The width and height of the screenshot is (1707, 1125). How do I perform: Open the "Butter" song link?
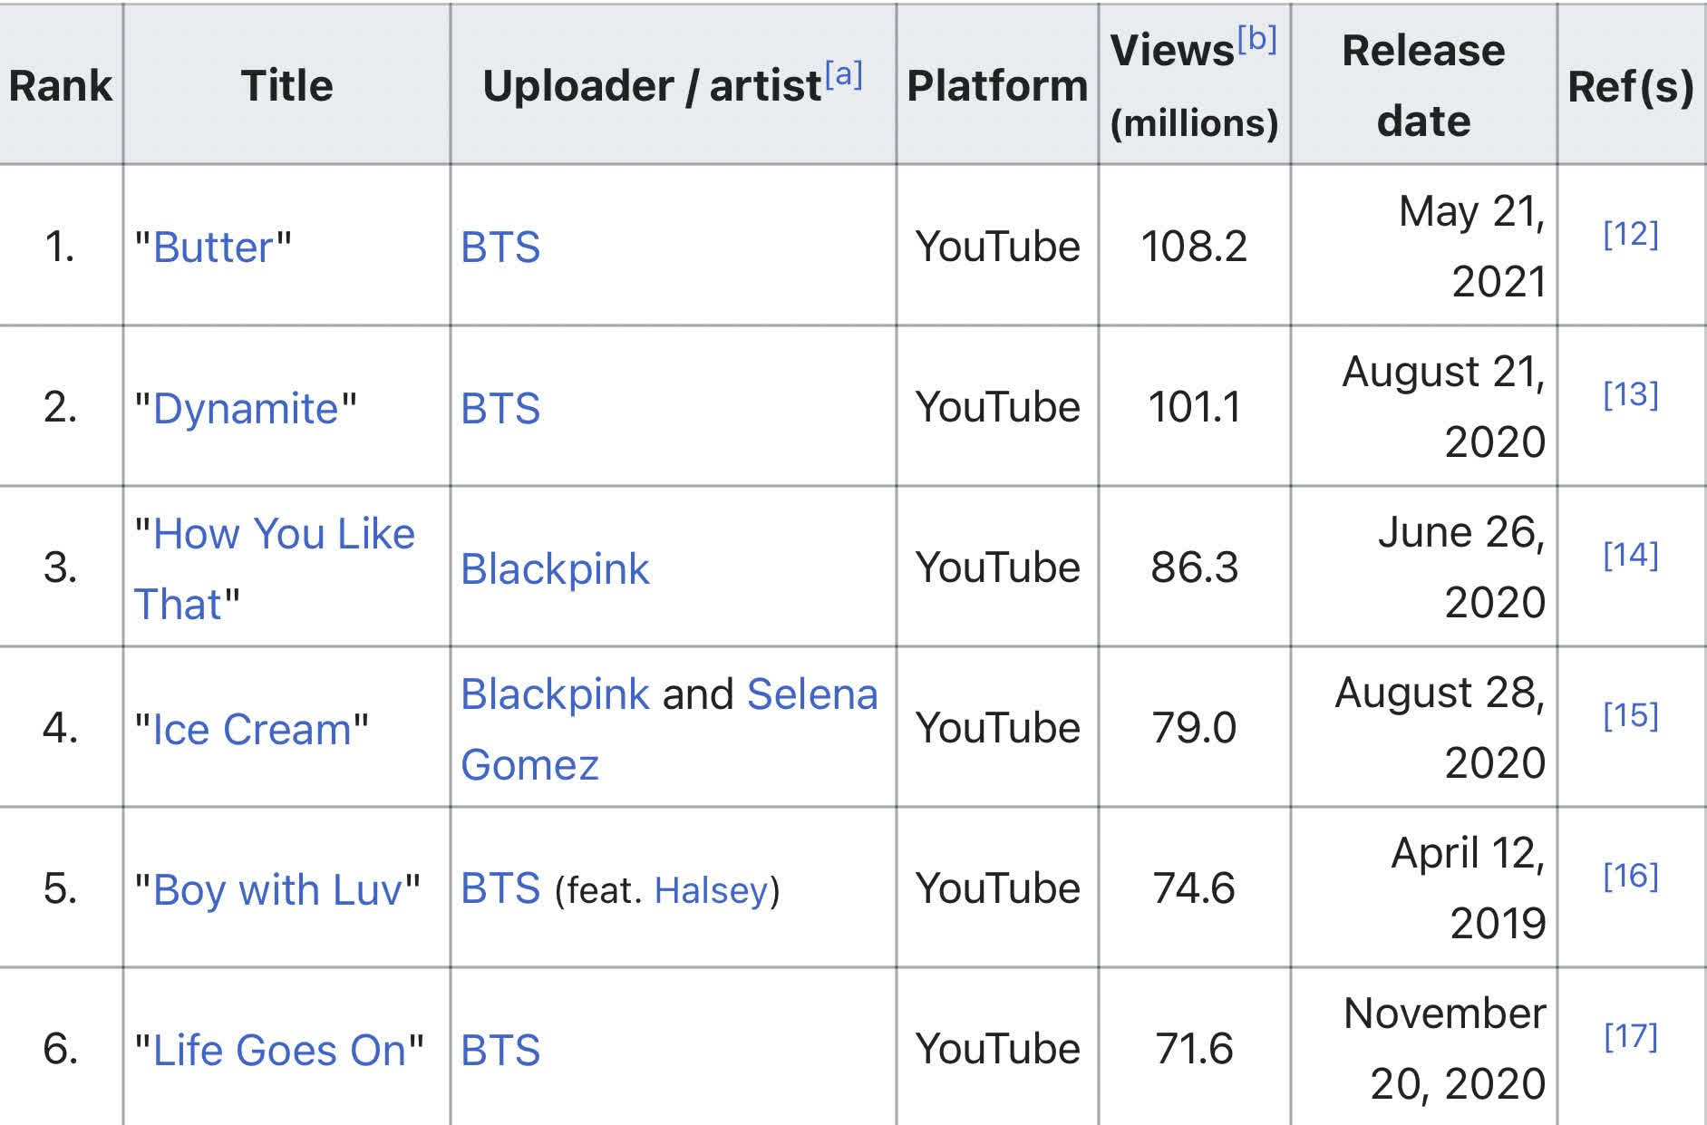click(213, 247)
